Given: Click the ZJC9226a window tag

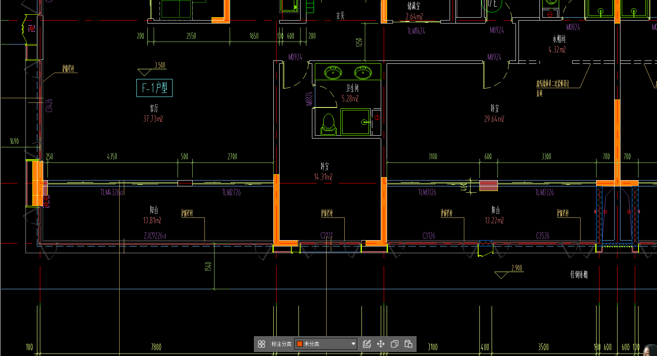Looking at the screenshot, I should pos(155,236).
